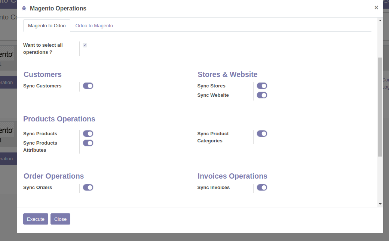Turn off the Sync Website toggle
This screenshot has width=389, height=241.
pos(262,95)
